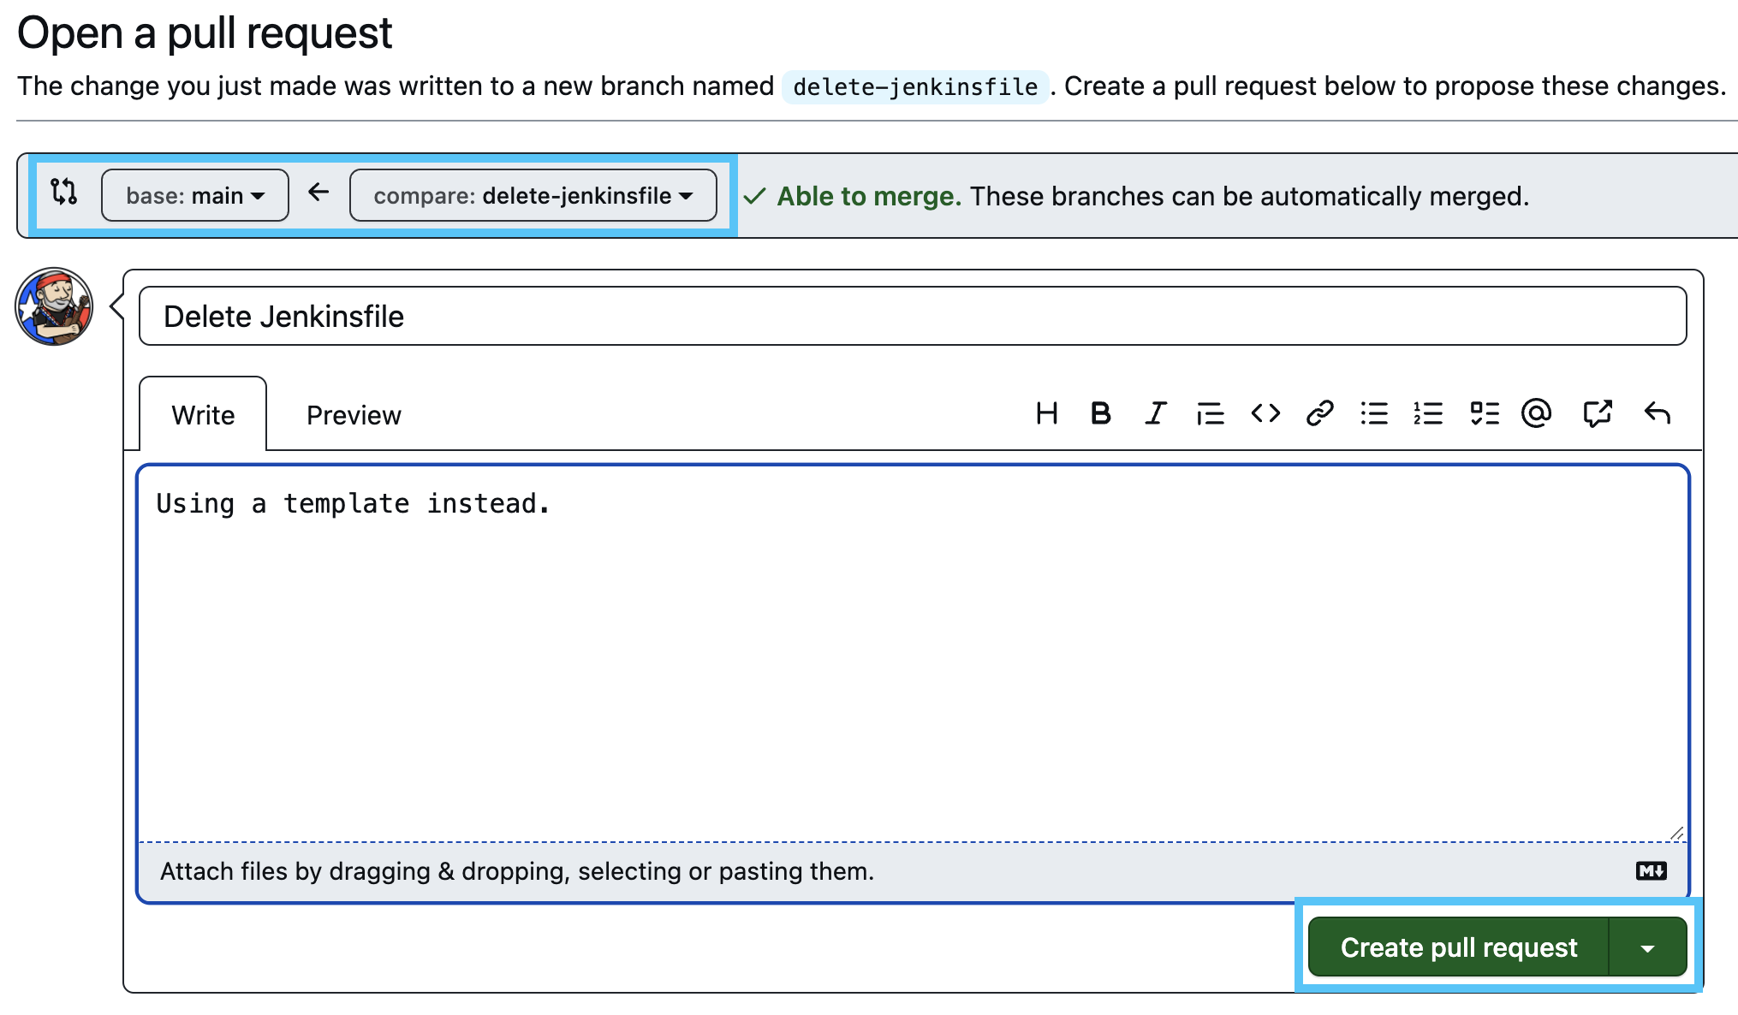Click the user avatar image
This screenshot has height=1015, width=1738.
pos(54,306)
